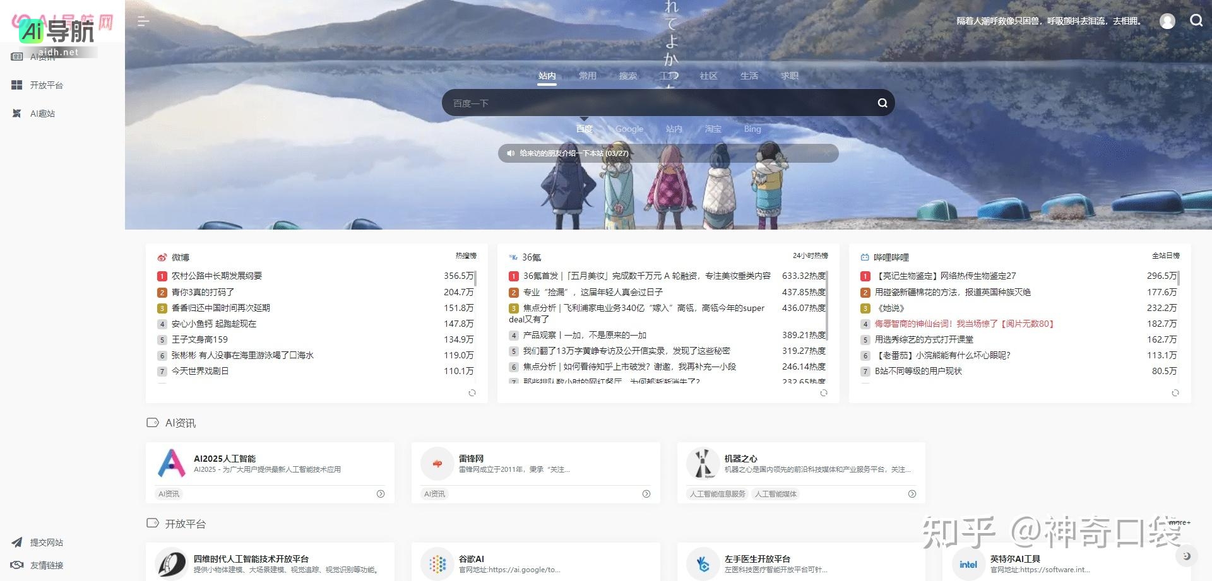Toggle the sidebar hamburger menu icon
Viewport: 1212px width, 581px height.
point(143,21)
